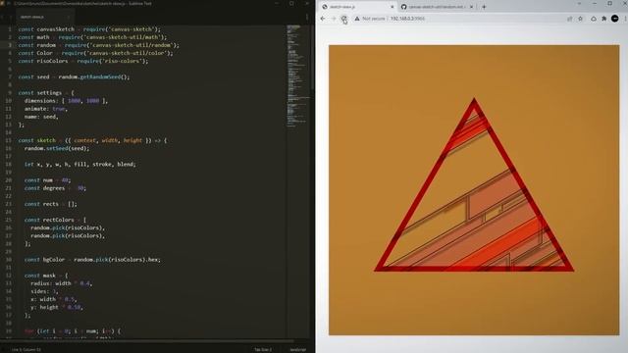The width and height of the screenshot is (628, 353).
Task: Click 'canvas-sketch-util/math' string on line 2
Action: tap(123, 37)
